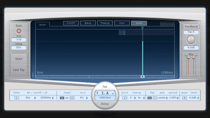Click the 0.0dB tap level value
210x118 pixels.
coord(193,98)
